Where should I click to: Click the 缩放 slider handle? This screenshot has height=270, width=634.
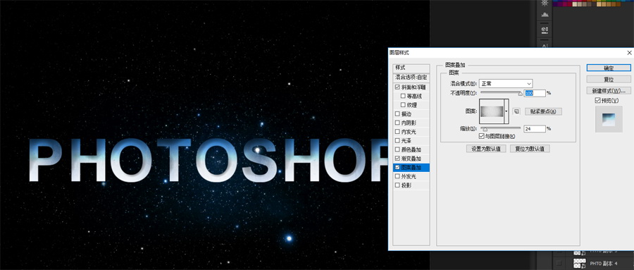(485, 130)
